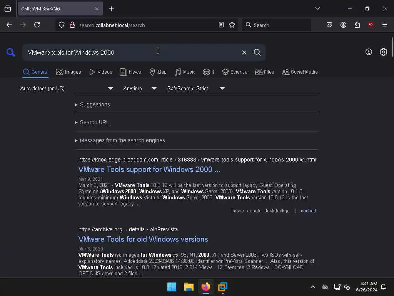Open the SearXNG about info icon

[369, 52]
